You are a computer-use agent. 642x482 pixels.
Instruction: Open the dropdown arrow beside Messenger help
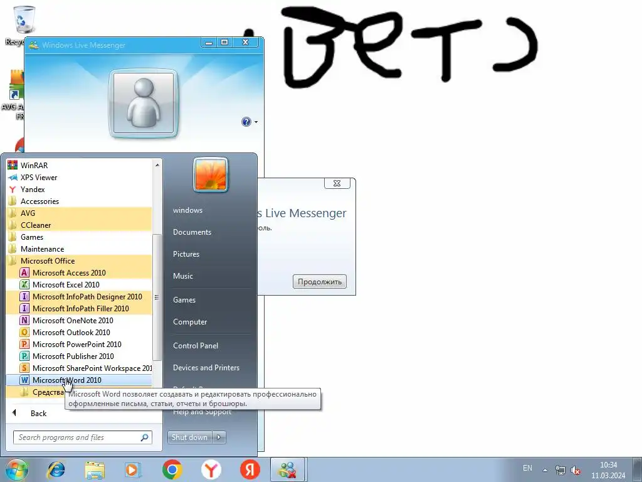(x=256, y=122)
